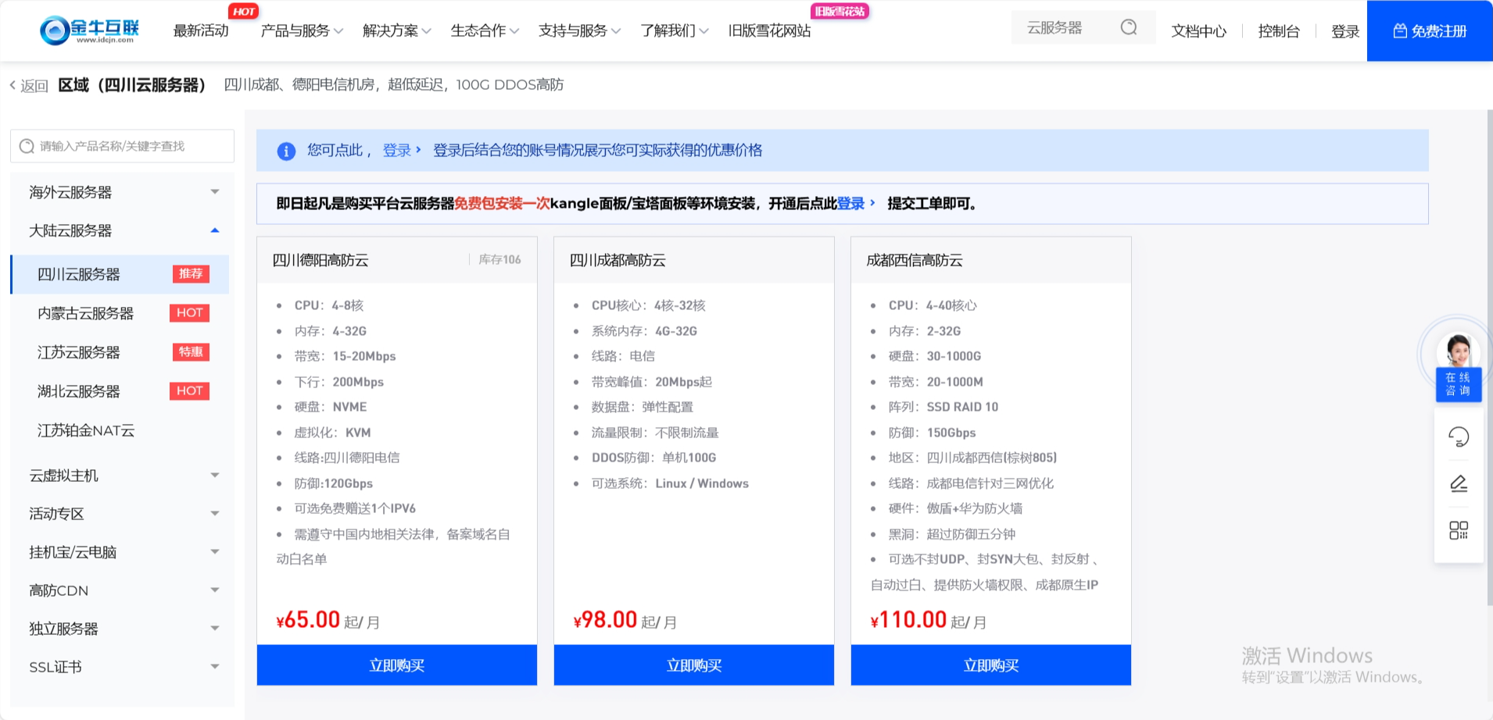Viewport: 1493px width, 720px height.
Task: Click the HOT badge on 湖北云服务器
Action: [x=189, y=390]
